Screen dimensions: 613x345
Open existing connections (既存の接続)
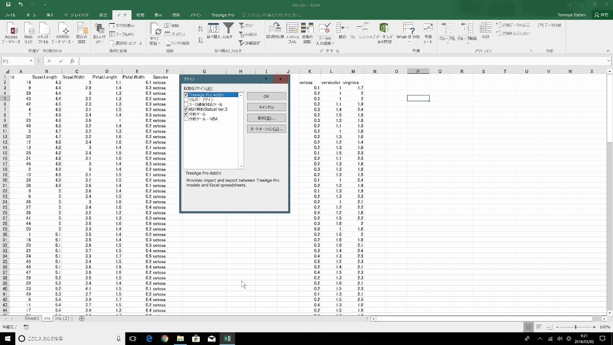pyautogui.click(x=82, y=34)
